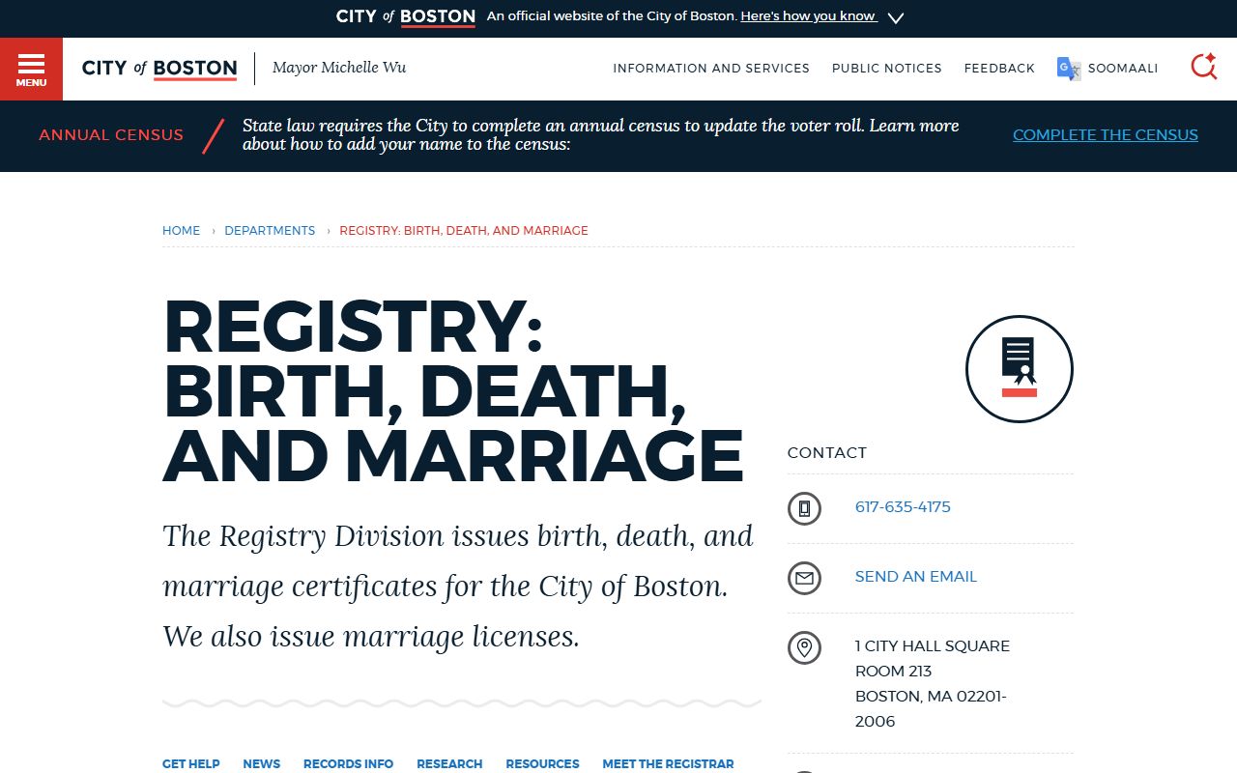Click the Registry certificate emblem icon
The width and height of the screenshot is (1237, 773).
click(x=1020, y=369)
